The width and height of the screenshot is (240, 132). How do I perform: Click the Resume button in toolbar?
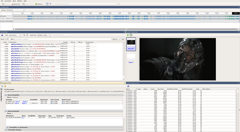pos(39,4)
